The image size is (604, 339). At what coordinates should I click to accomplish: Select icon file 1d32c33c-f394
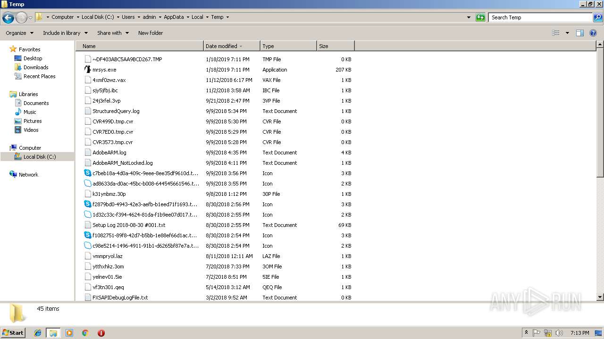[87, 215]
